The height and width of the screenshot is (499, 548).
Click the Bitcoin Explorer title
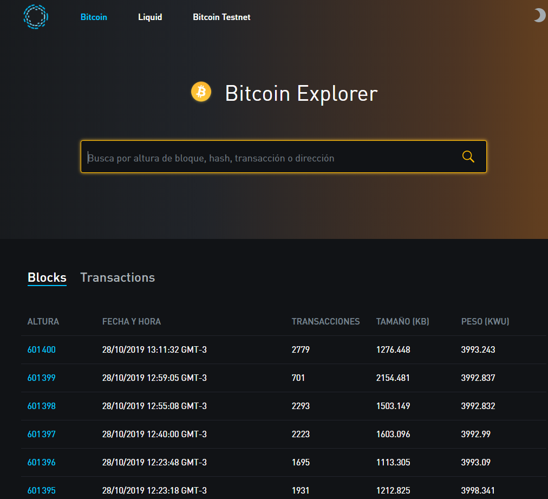[301, 94]
